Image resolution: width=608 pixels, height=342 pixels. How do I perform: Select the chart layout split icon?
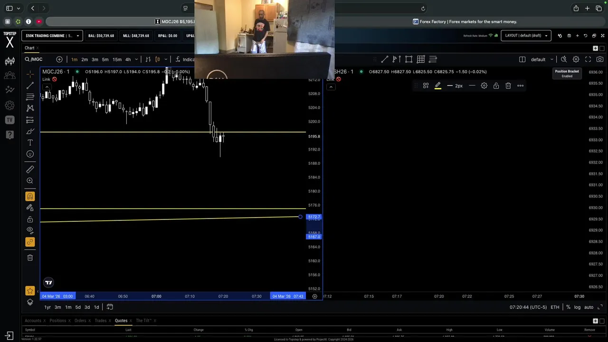(522, 59)
